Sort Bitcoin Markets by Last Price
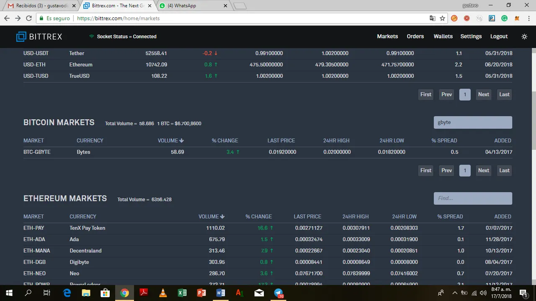Viewport: 536px width, 301px height. 281,140
